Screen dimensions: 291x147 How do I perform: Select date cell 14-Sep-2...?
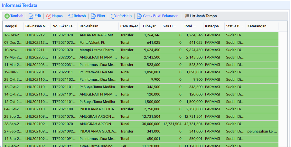(x=13, y=139)
